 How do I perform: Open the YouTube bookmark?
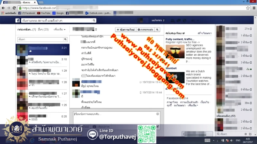pos(44,13)
